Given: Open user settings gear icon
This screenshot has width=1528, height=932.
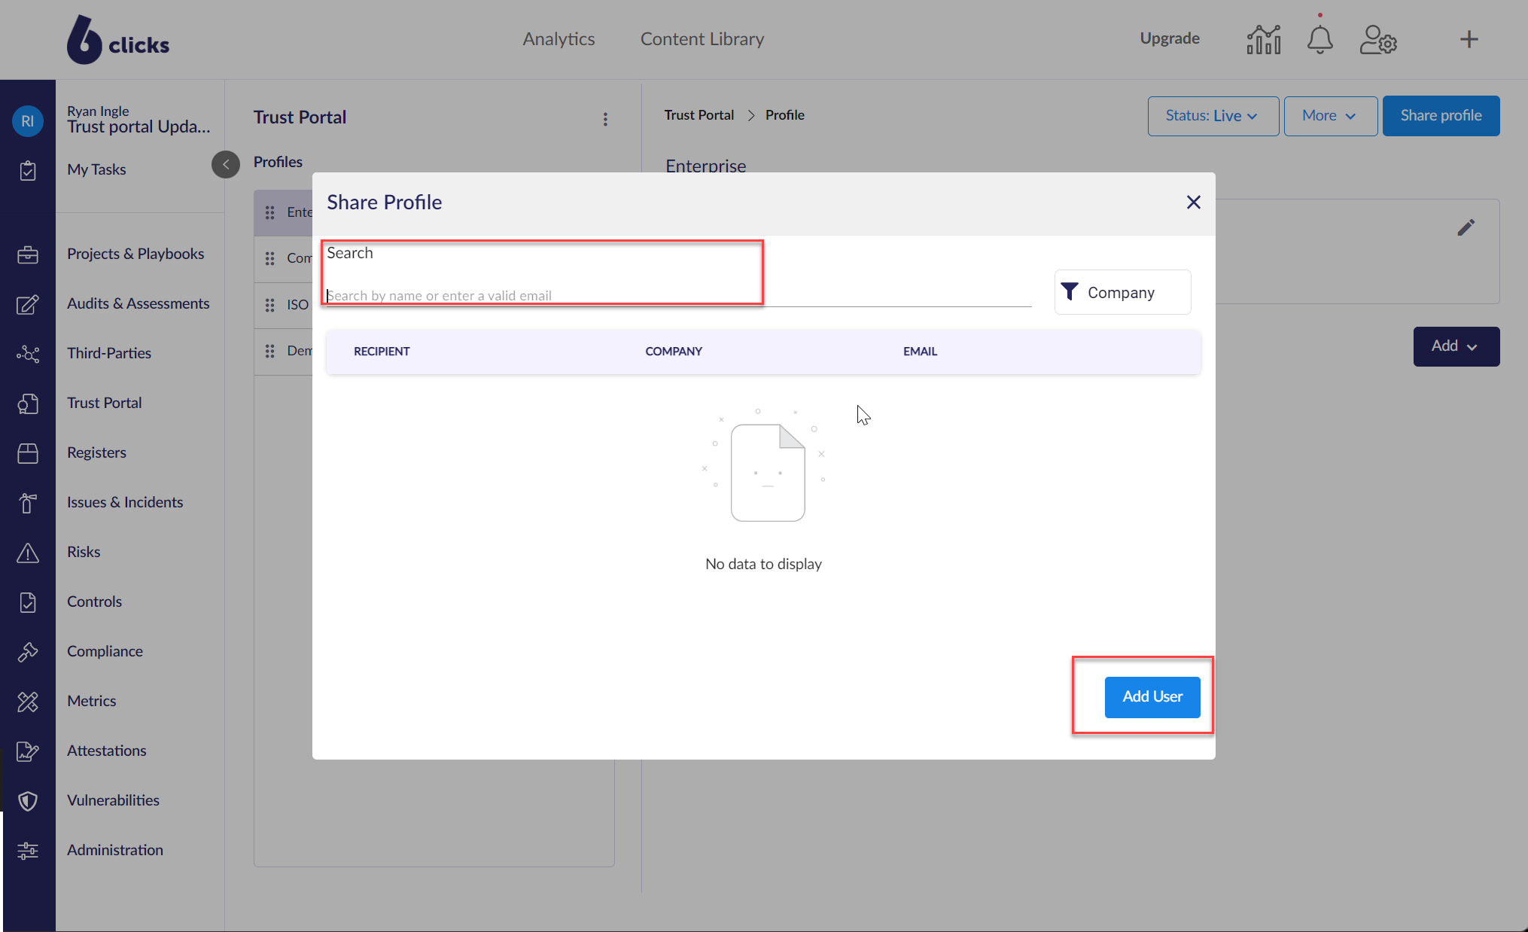Looking at the screenshot, I should pos(1378,39).
